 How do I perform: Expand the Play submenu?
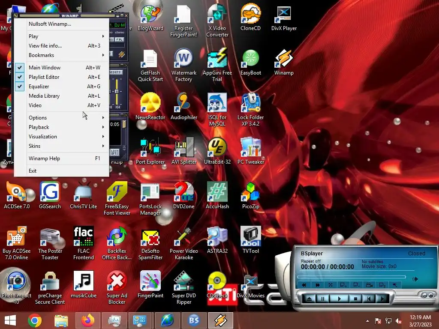(x=61, y=36)
